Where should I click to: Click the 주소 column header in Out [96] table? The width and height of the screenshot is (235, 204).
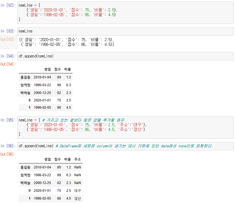coord(78,159)
